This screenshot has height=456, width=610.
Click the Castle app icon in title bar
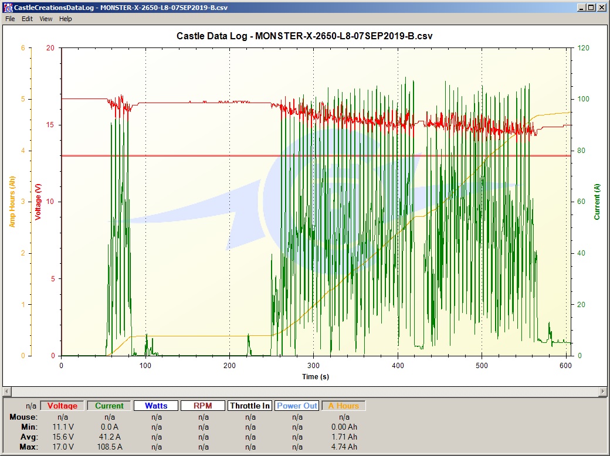(x=8, y=8)
